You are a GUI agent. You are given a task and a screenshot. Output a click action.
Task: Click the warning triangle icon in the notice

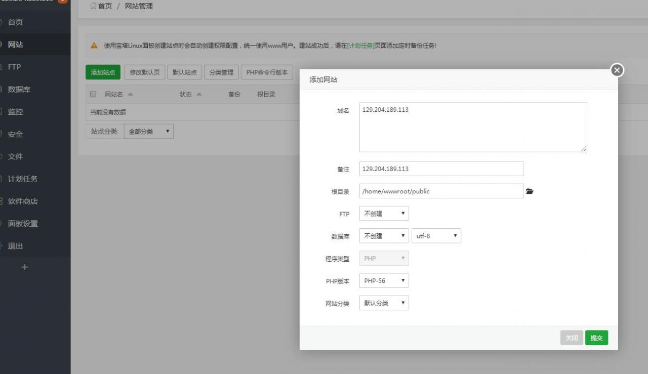point(94,46)
